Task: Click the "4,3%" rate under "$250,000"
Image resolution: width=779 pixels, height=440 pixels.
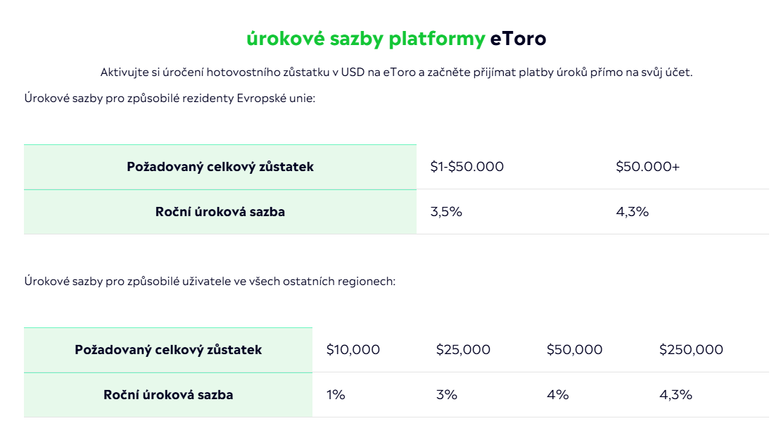Action: click(676, 395)
